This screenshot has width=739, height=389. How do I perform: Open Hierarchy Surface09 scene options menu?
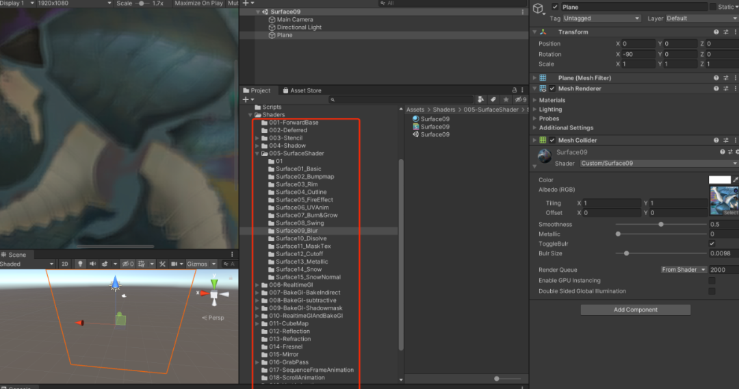click(x=523, y=12)
